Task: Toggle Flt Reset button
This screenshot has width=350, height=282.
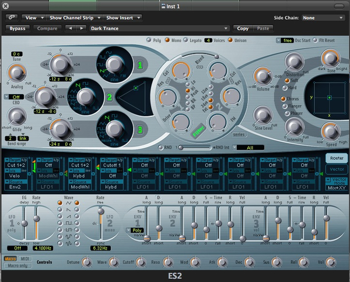Action: pyautogui.click(x=315, y=40)
